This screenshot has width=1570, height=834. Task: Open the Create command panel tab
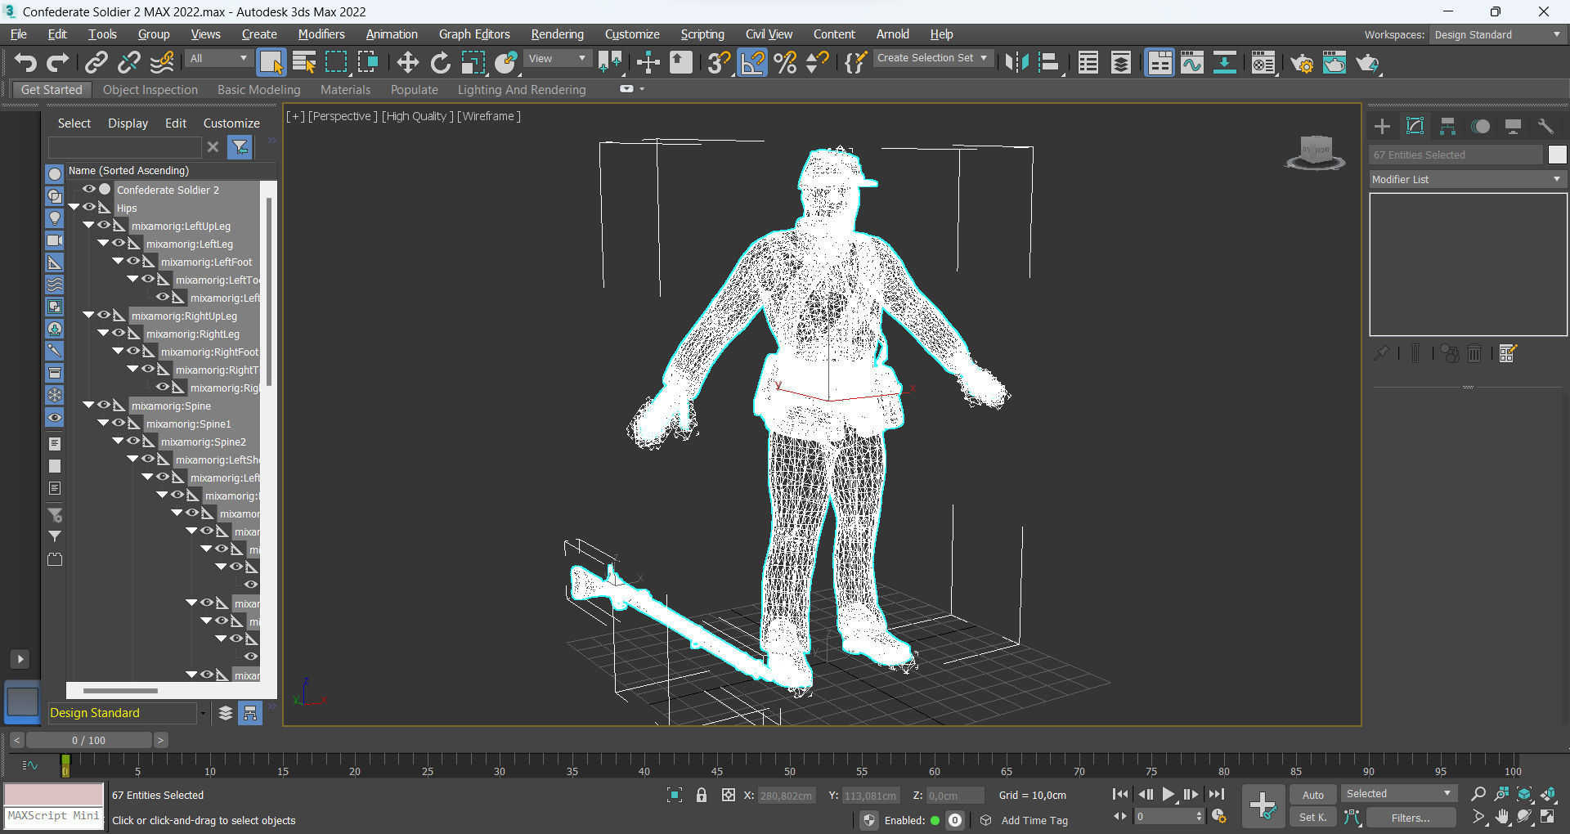click(1382, 126)
